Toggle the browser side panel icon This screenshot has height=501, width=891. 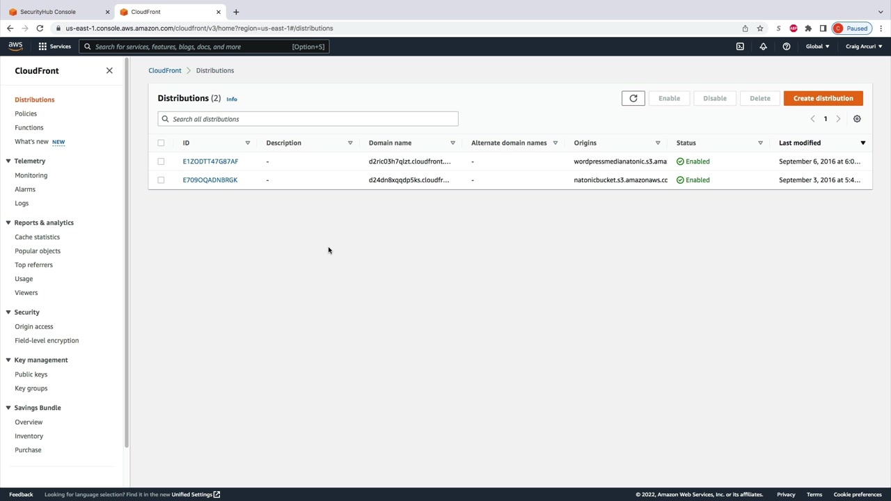tap(823, 29)
